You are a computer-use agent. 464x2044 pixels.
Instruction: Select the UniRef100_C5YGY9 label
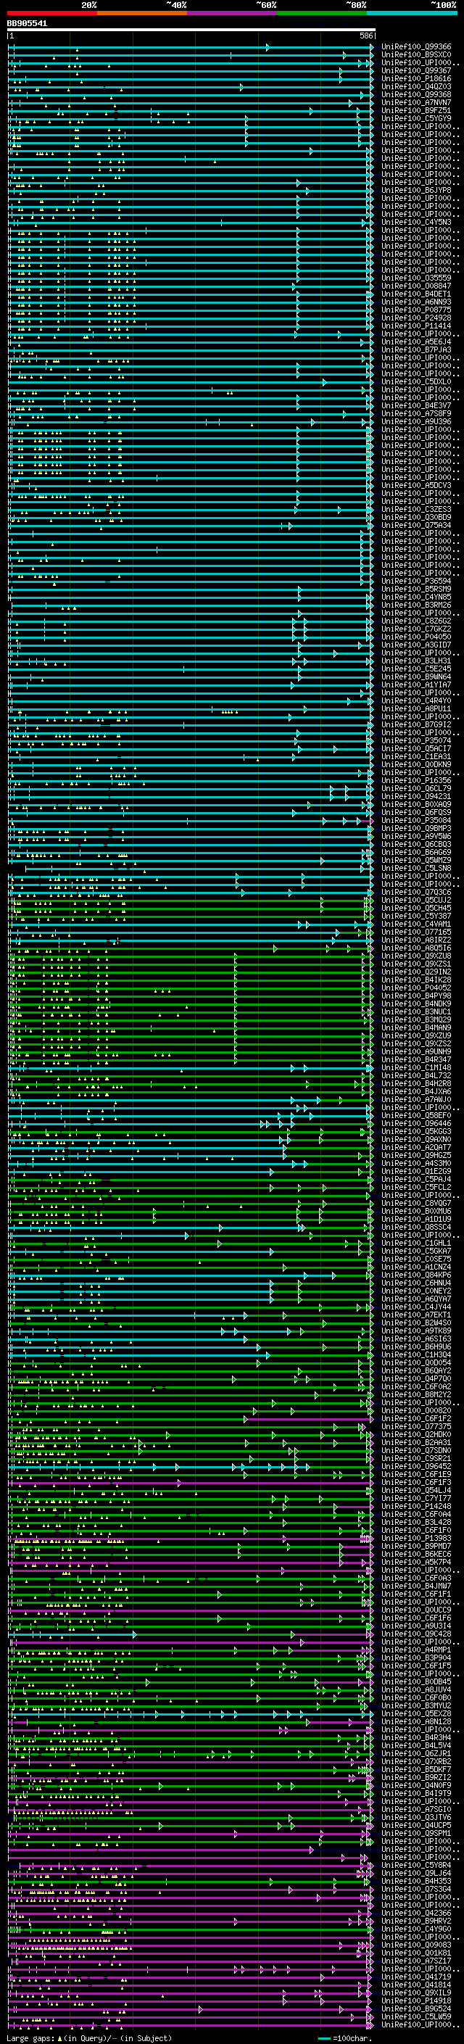point(416,118)
